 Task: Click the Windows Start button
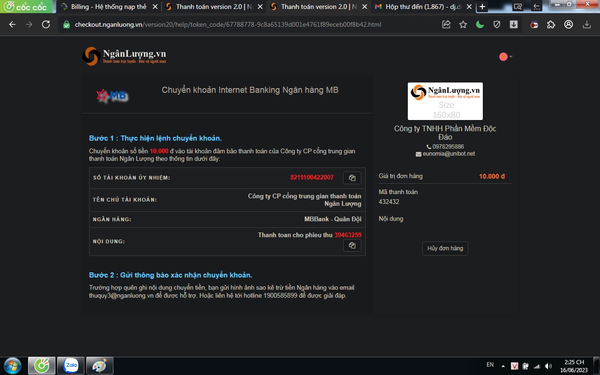[x=12, y=365]
